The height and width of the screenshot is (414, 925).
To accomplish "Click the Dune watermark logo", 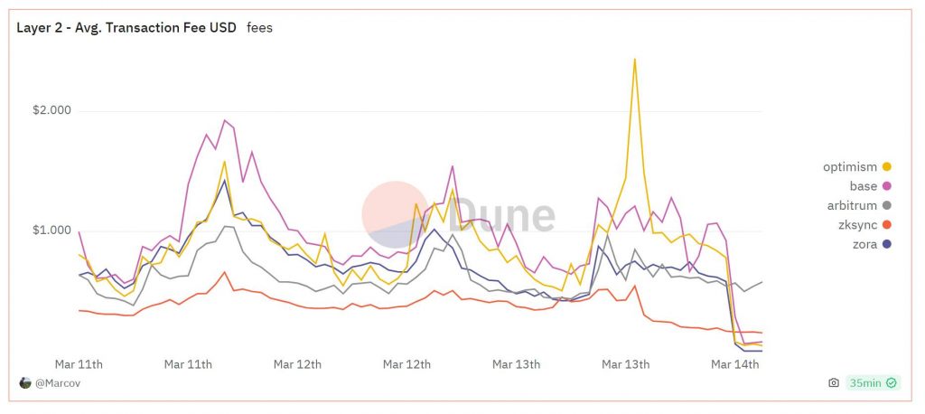I will (458, 214).
